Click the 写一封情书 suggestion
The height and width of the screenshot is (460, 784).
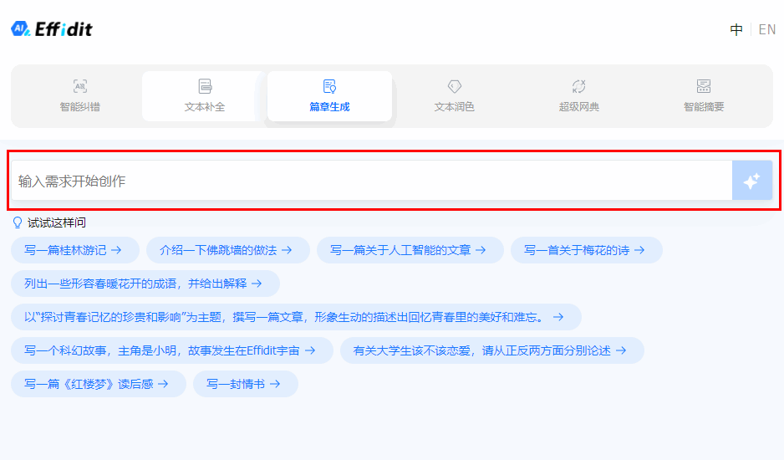click(245, 384)
